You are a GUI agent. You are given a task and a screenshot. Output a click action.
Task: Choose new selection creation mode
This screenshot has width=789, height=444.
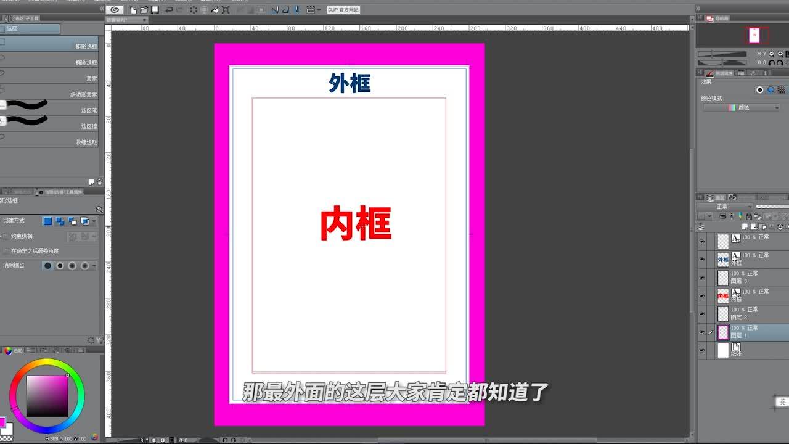point(47,221)
